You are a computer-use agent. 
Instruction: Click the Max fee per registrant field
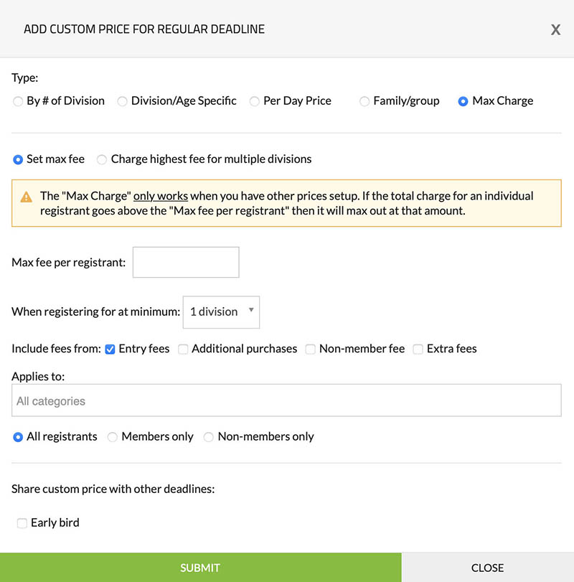(186, 263)
